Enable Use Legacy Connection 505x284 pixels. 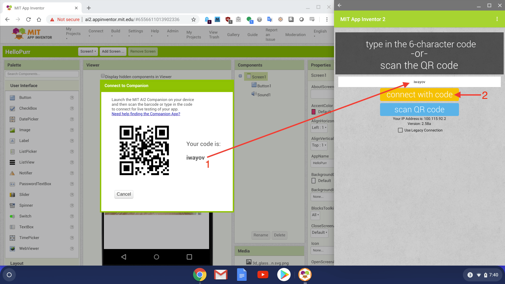click(400, 130)
